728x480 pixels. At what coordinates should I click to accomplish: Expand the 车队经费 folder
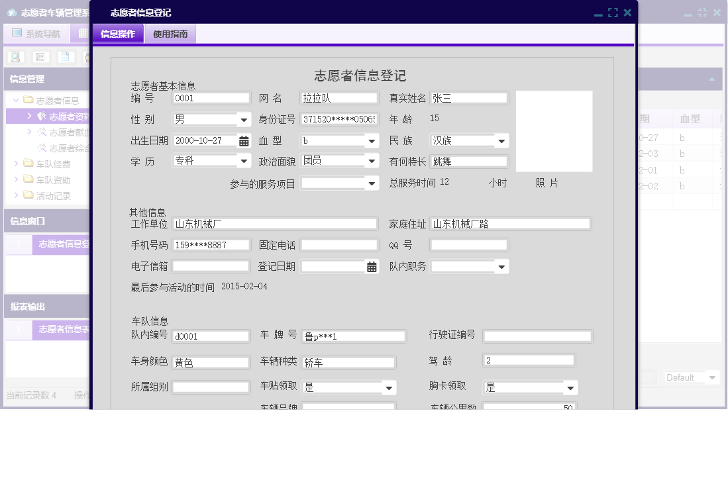17,164
